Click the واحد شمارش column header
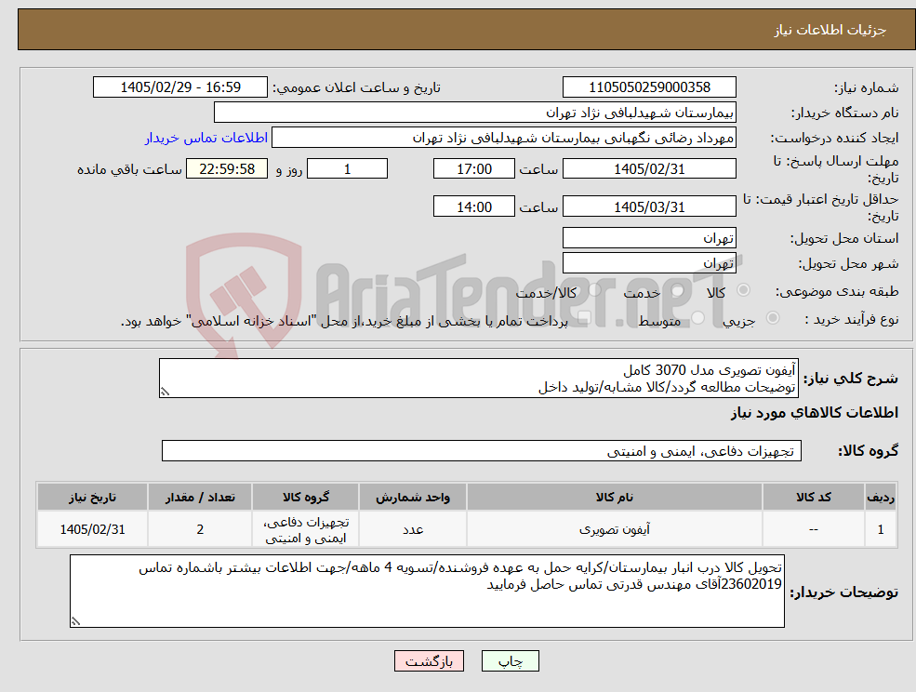The width and height of the screenshot is (916, 692). (413, 498)
